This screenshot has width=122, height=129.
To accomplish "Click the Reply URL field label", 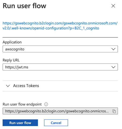I will (11, 60).
